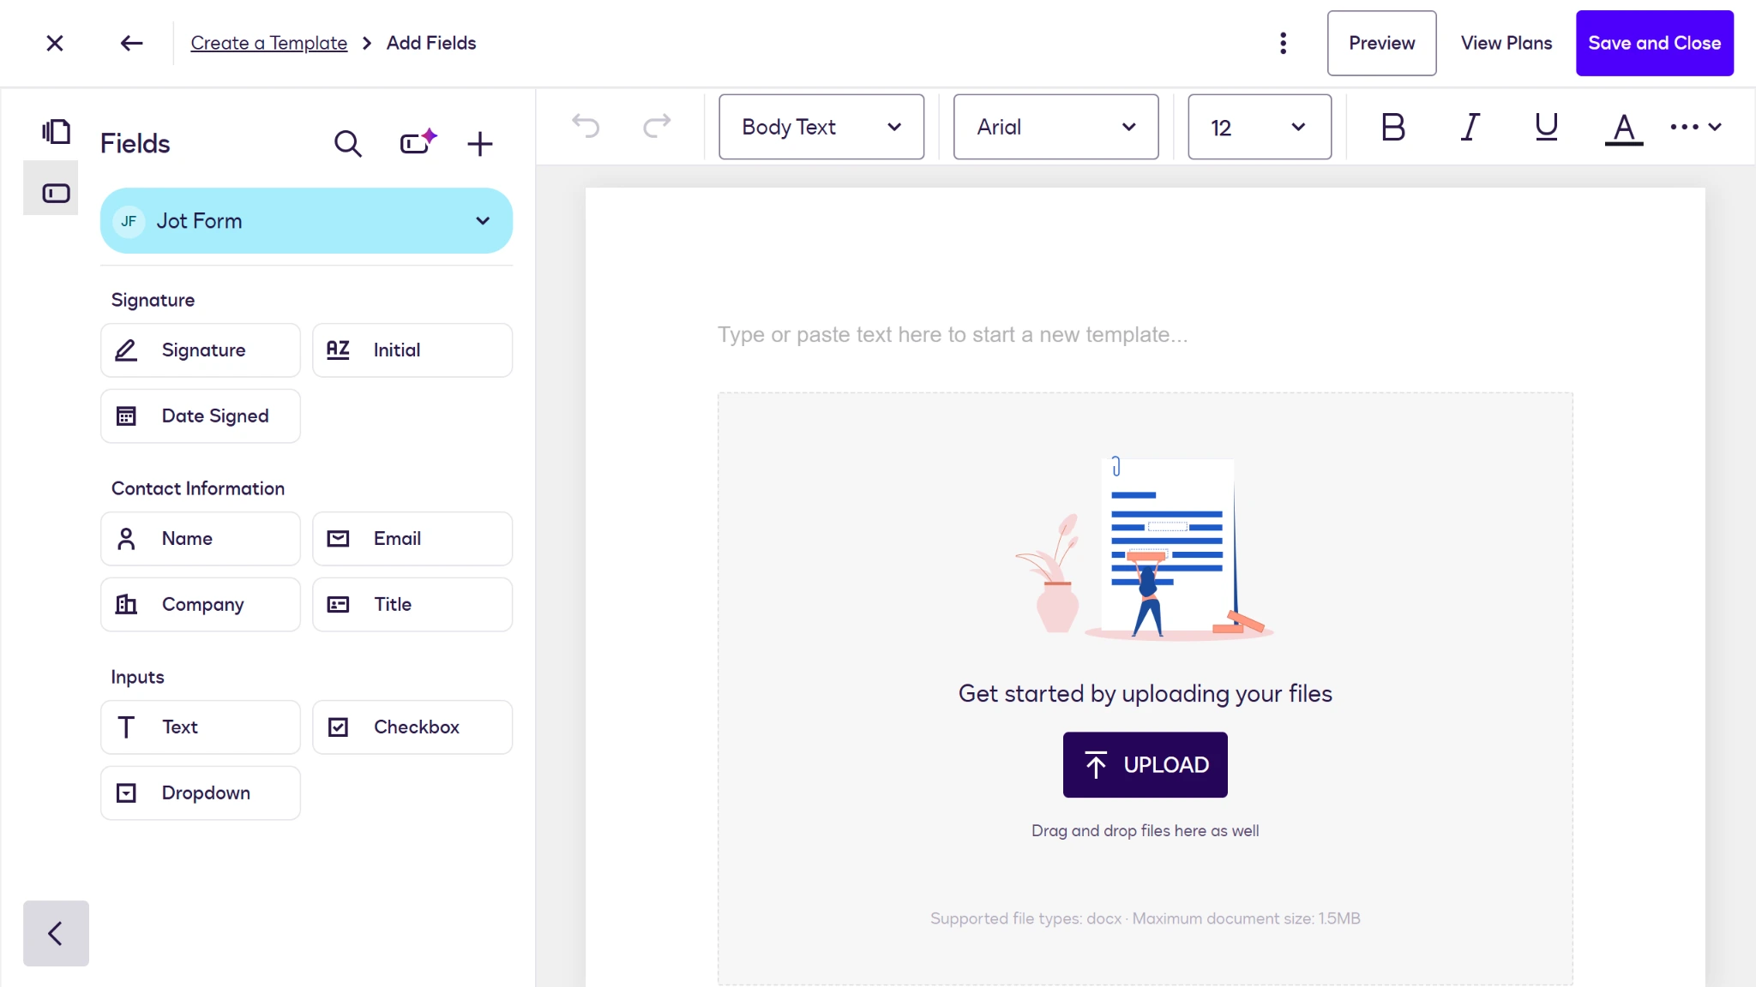This screenshot has width=1756, height=987.
Task: Click the Create a Template breadcrumb link
Action: click(x=268, y=43)
